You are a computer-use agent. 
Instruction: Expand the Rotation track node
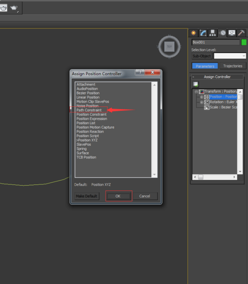202,102
